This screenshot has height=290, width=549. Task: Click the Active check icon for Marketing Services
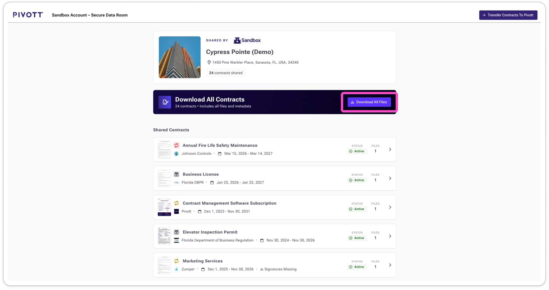coord(351,267)
